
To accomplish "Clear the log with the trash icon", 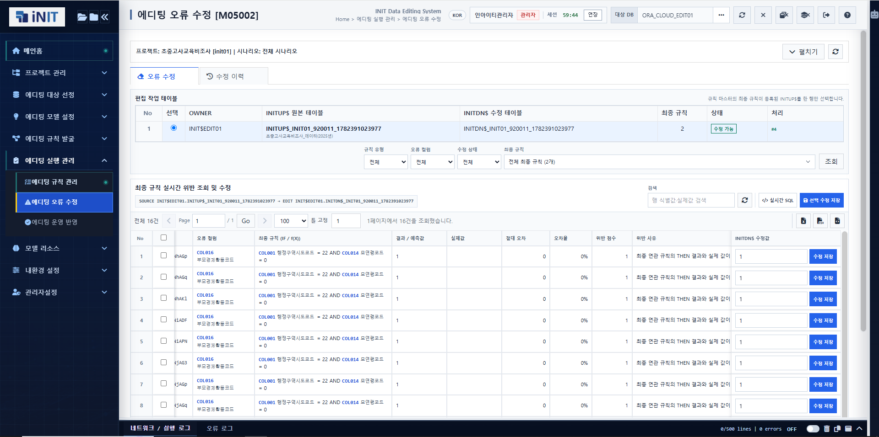I will tap(827, 429).
